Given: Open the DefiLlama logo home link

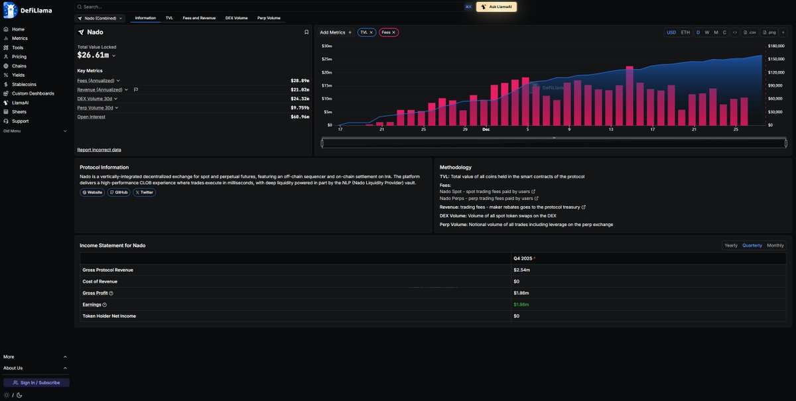Looking at the screenshot, I should click(28, 10).
